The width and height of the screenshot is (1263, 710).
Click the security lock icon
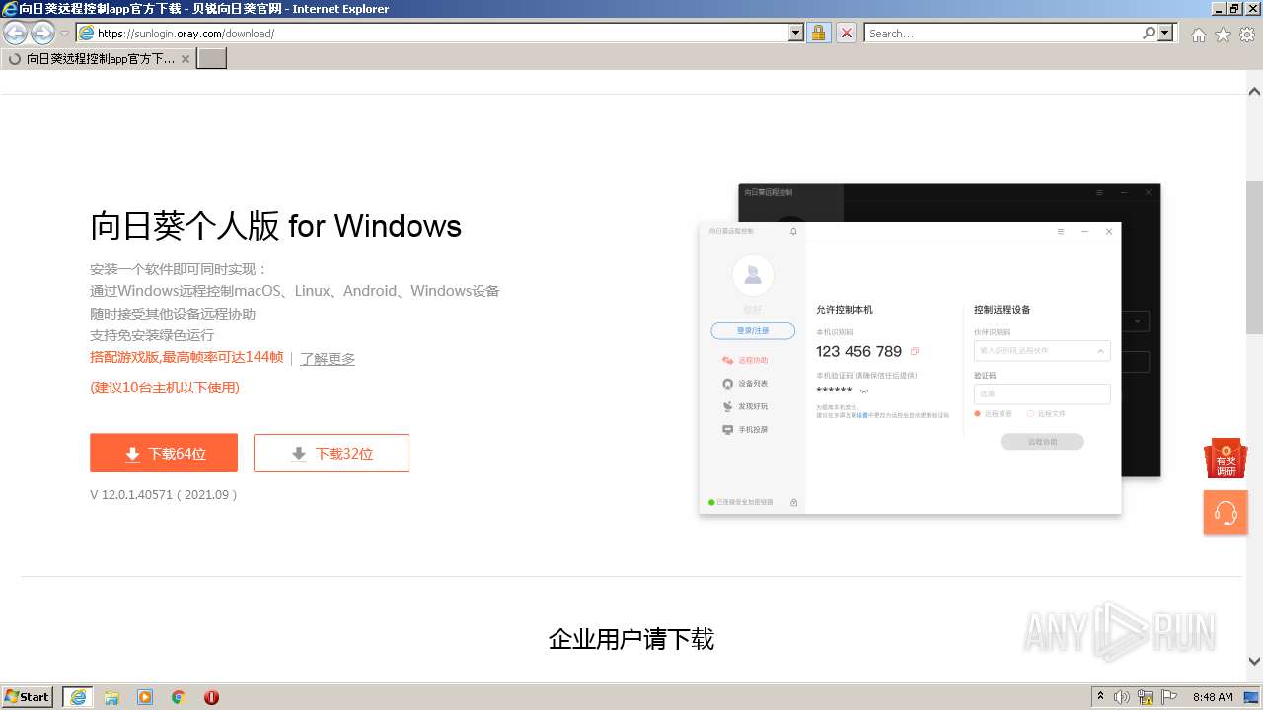coord(818,33)
